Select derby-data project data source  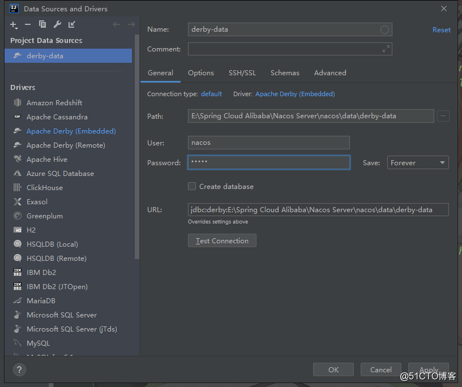pos(68,55)
